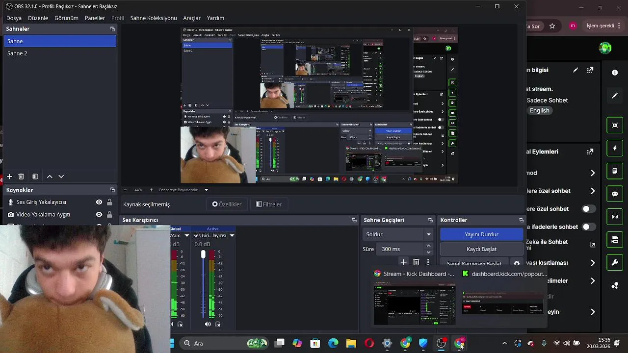Open preview scaling dropdown Pencereye Boyutlandır

pyautogui.click(x=206, y=190)
